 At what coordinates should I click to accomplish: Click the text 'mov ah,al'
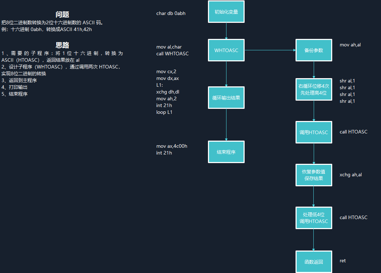tap(350, 45)
